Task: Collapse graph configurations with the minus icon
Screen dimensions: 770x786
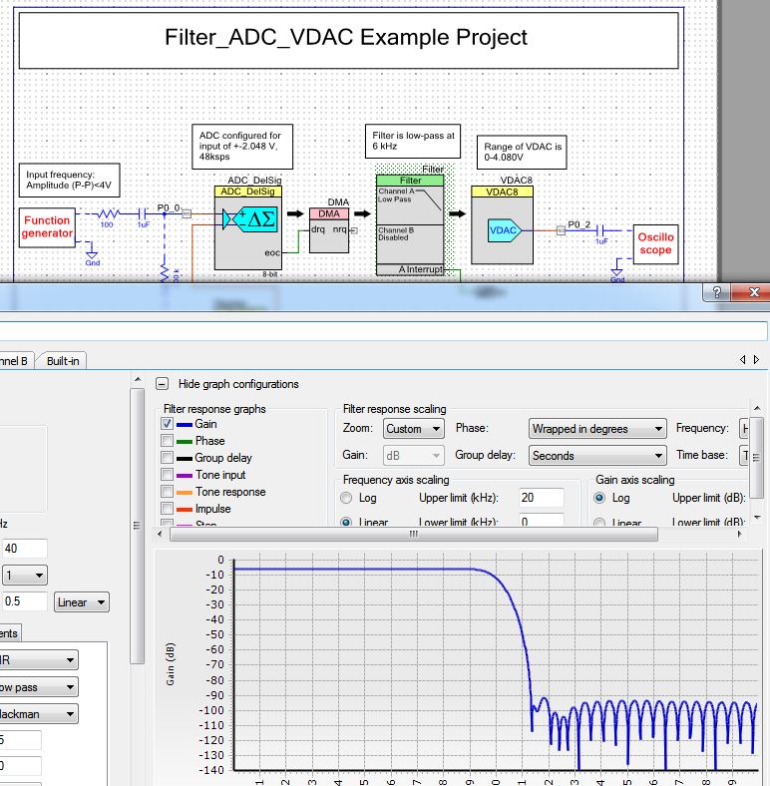Action: [162, 383]
